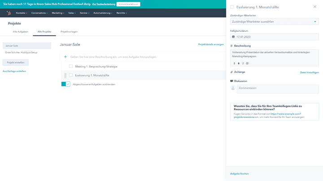
Task: Click Projektdetails anzeigen link
Action: [x=211, y=44]
